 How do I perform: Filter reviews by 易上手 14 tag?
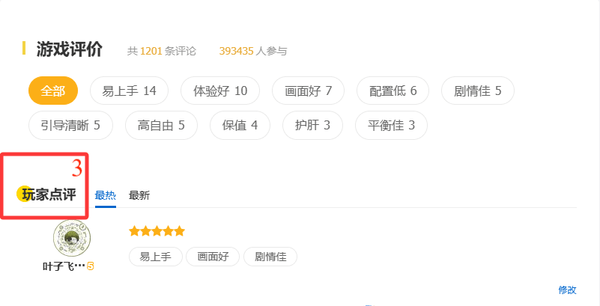coord(129,91)
